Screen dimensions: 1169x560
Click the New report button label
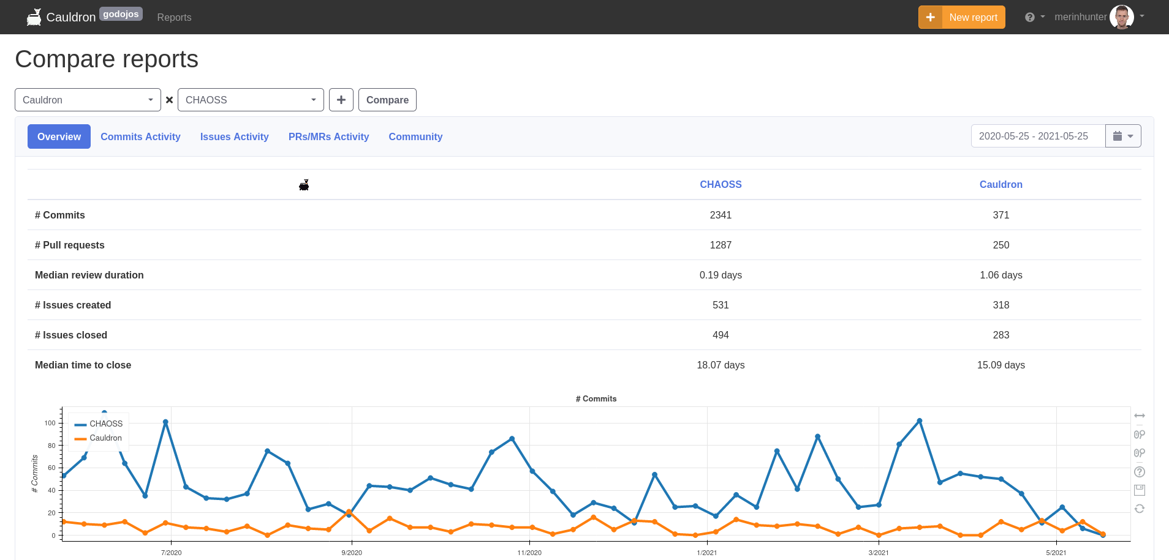point(973,17)
